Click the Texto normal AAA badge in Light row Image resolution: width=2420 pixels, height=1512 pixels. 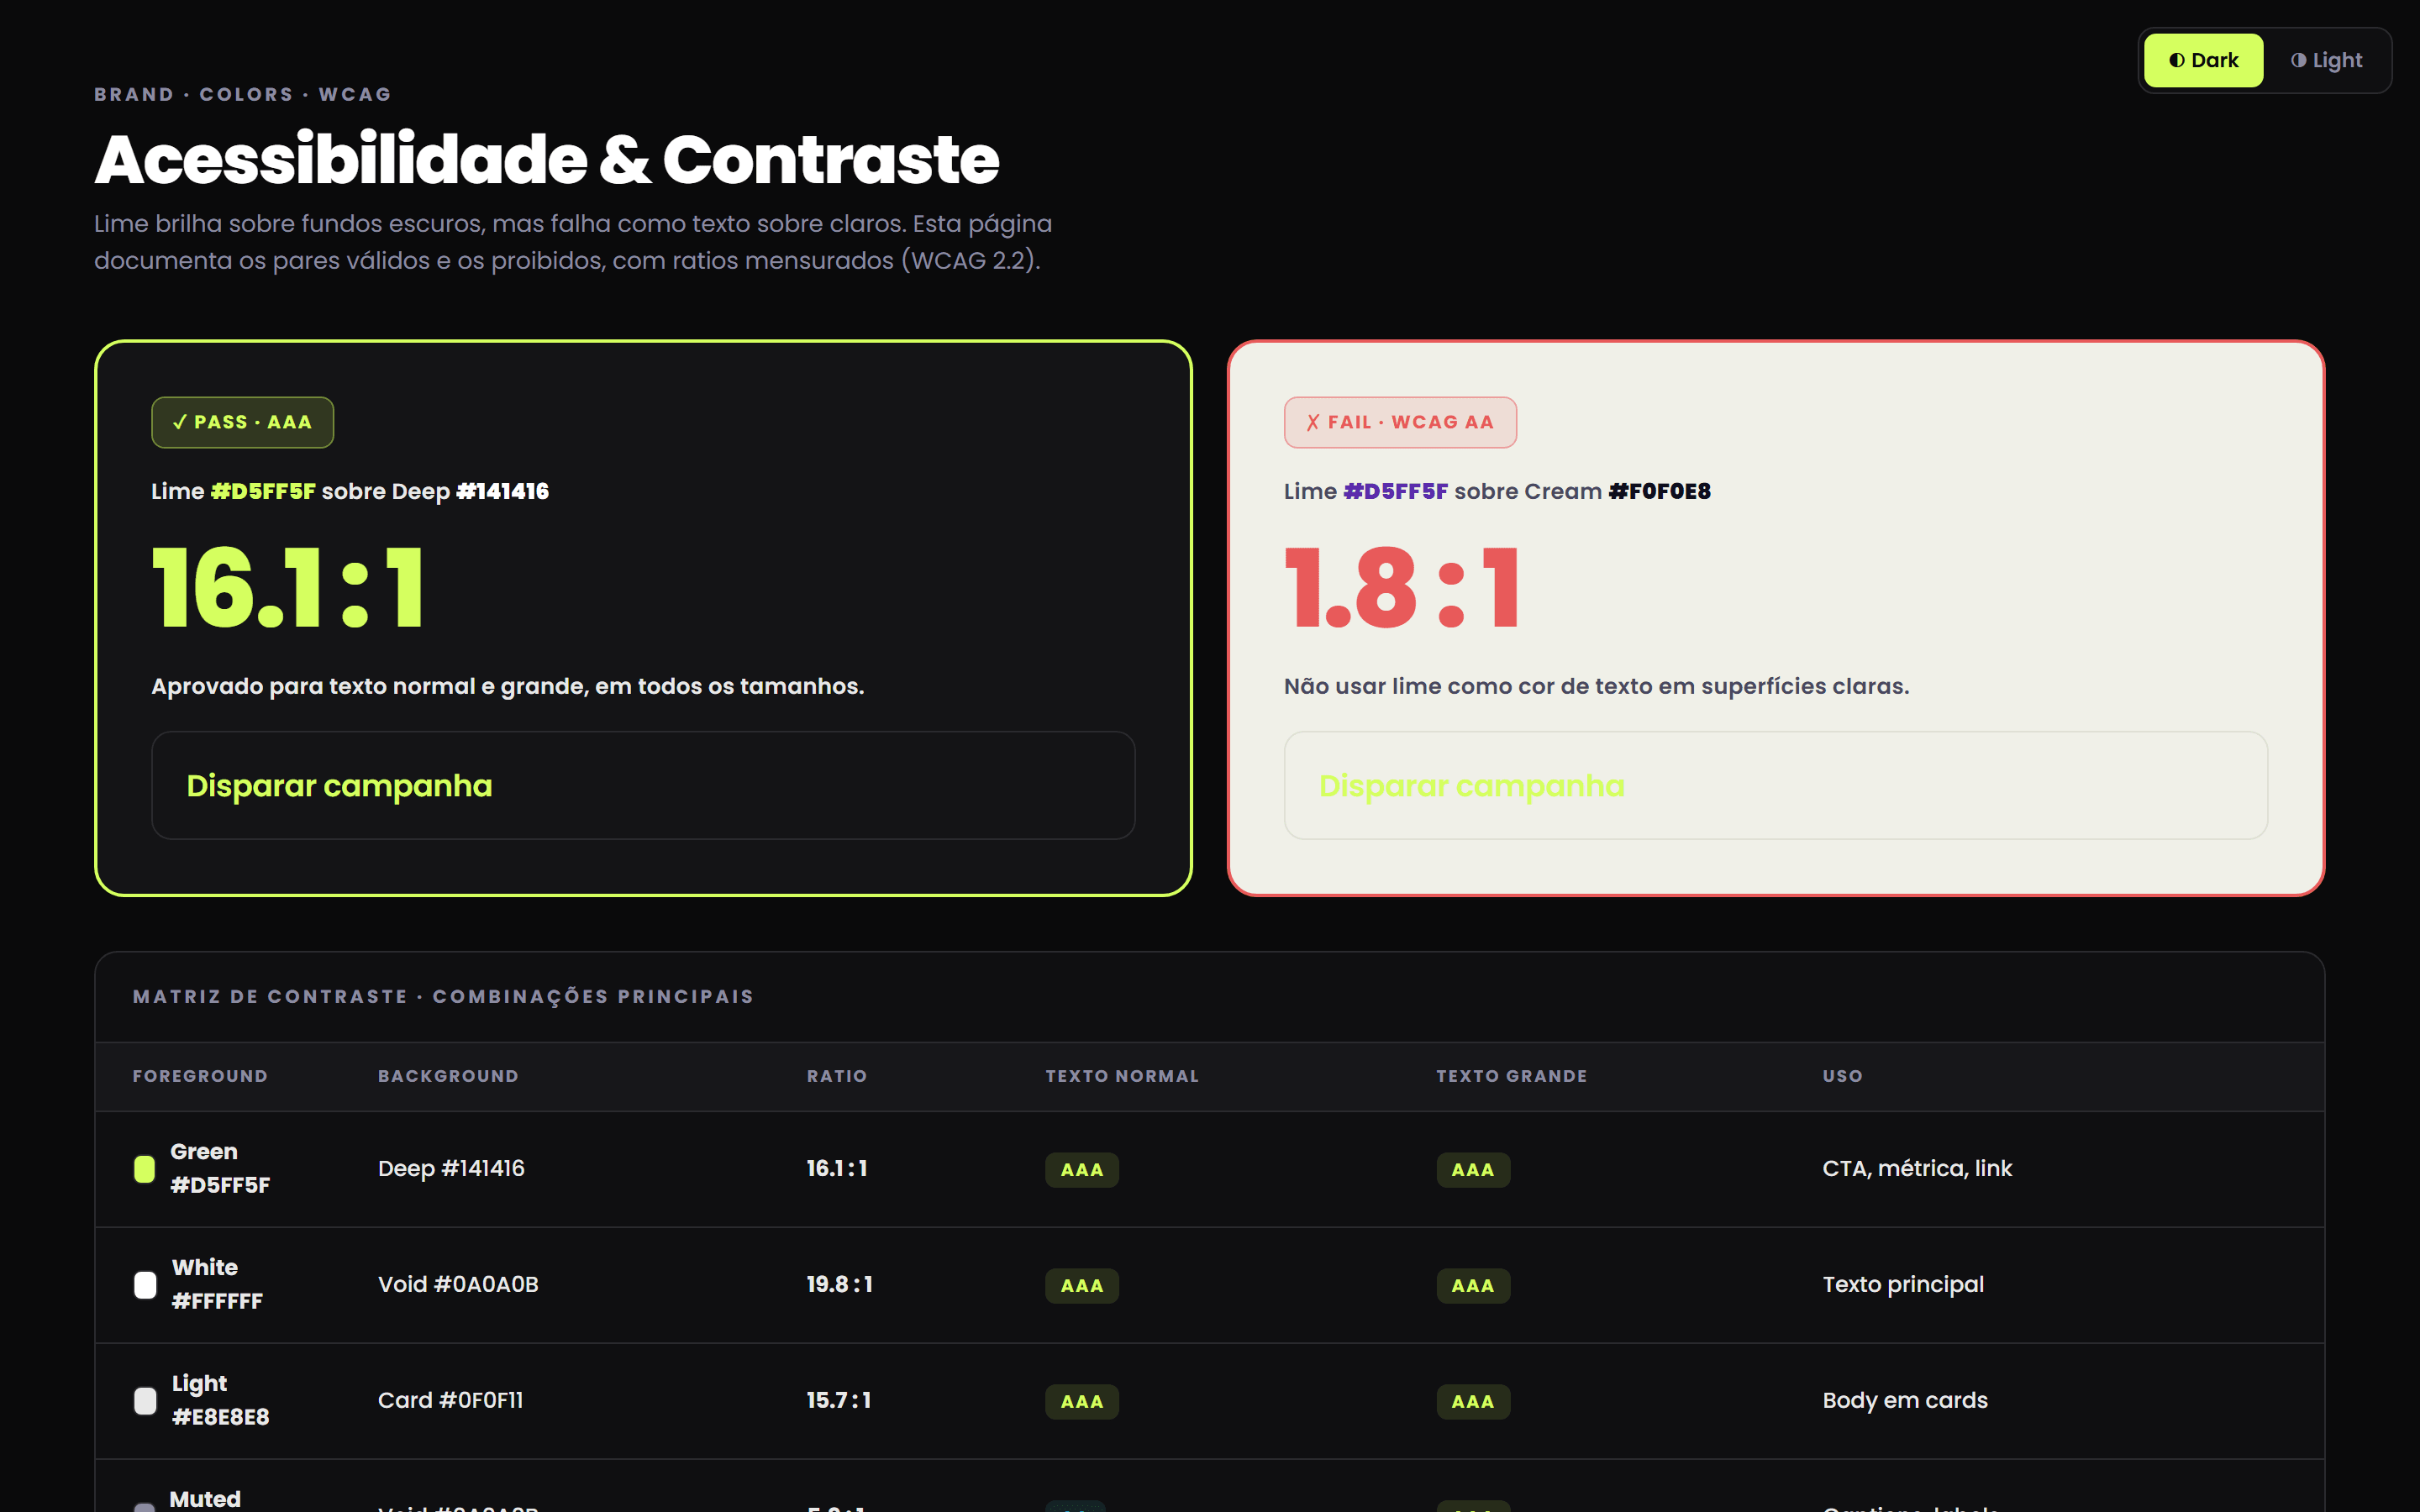(1082, 1401)
